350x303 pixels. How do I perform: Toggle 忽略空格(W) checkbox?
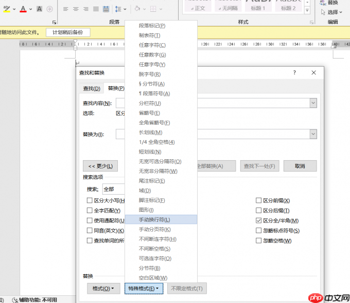point(258,241)
